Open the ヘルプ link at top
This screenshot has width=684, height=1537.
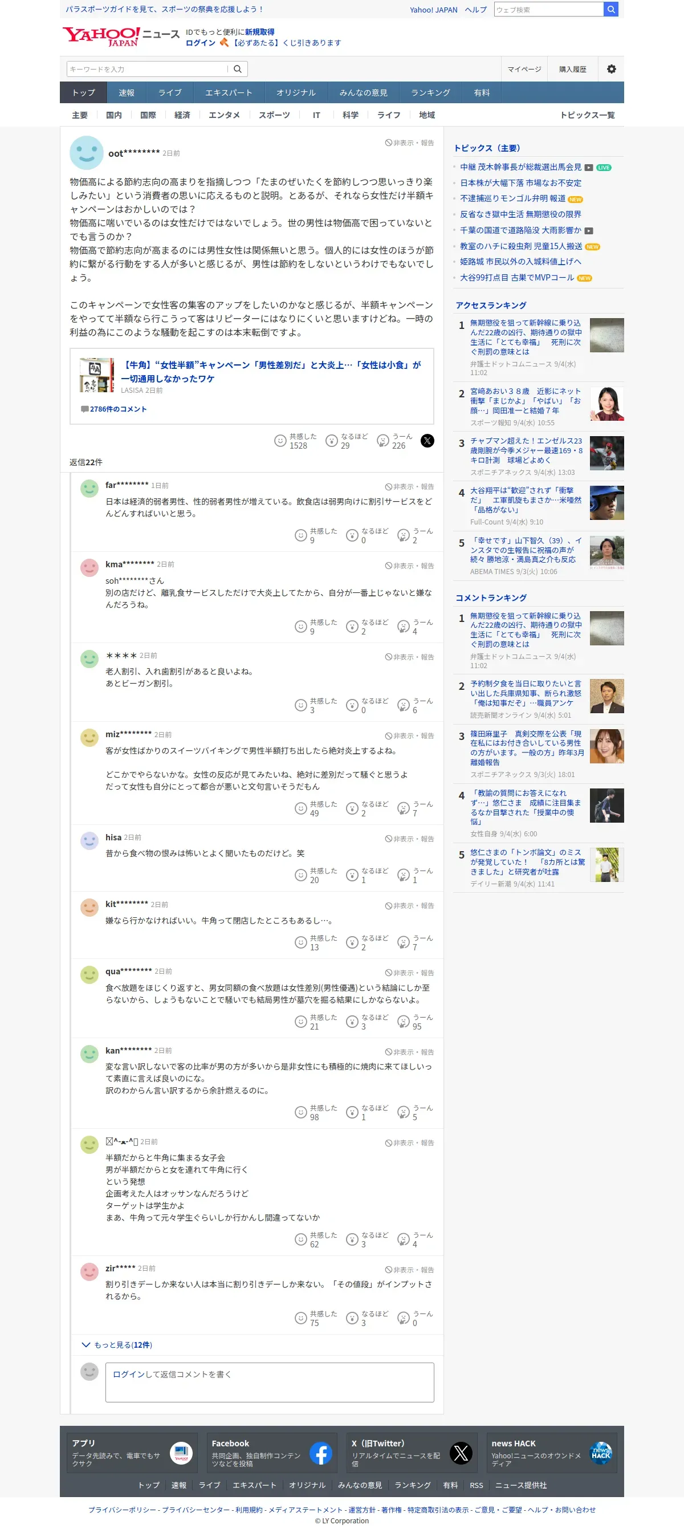[x=476, y=10]
